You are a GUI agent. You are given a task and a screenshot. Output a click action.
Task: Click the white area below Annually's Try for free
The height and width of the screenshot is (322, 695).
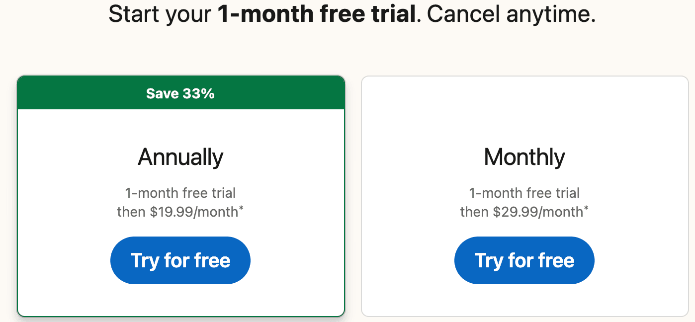(180, 300)
